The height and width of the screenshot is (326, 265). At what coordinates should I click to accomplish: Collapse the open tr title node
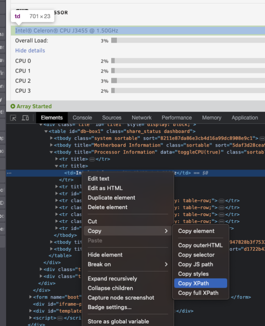(57, 166)
